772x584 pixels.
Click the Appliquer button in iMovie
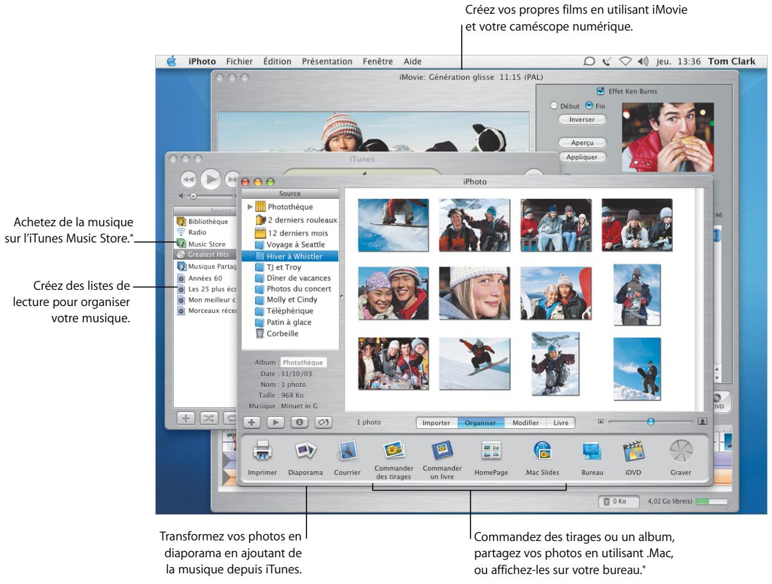[x=582, y=157]
